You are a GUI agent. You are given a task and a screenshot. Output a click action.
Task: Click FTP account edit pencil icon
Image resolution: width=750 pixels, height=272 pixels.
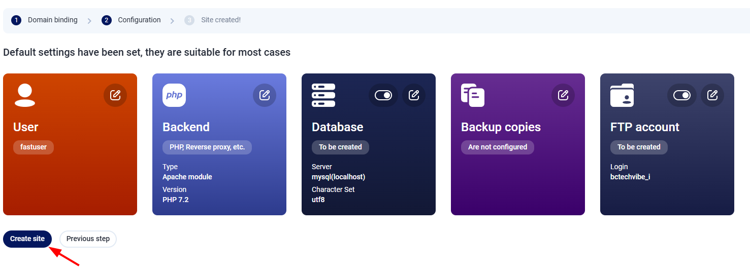tap(712, 95)
